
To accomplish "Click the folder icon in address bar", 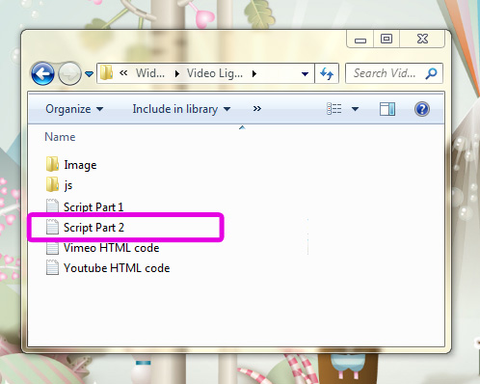I will point(106,72).
